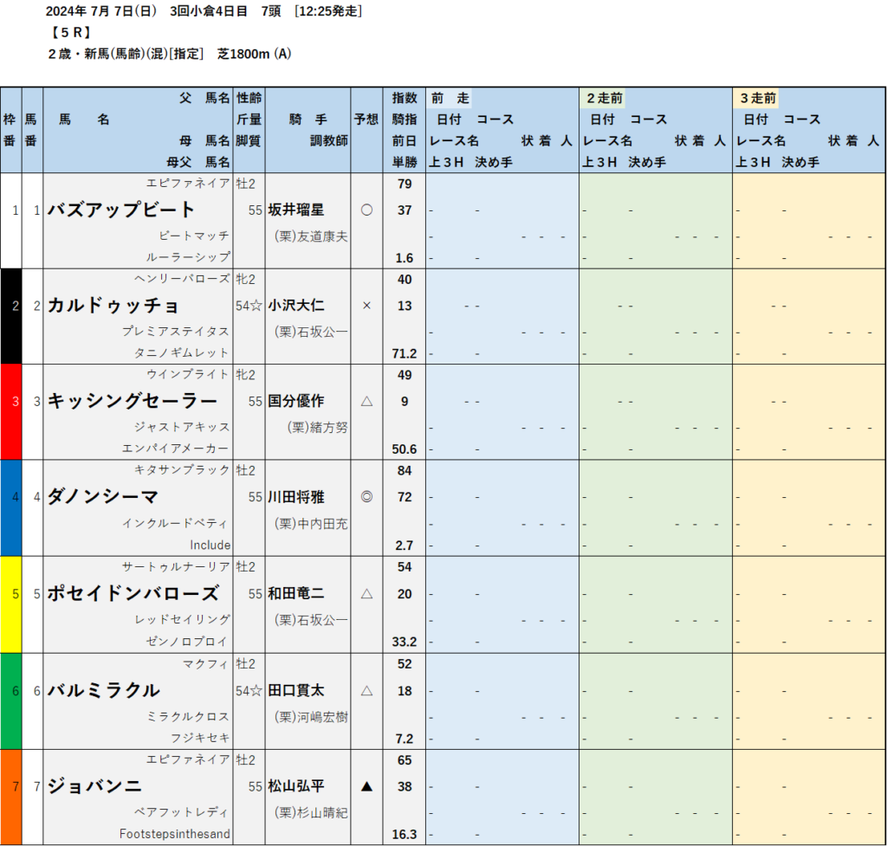Click sire name キタサンブラック

coord(182,470)
